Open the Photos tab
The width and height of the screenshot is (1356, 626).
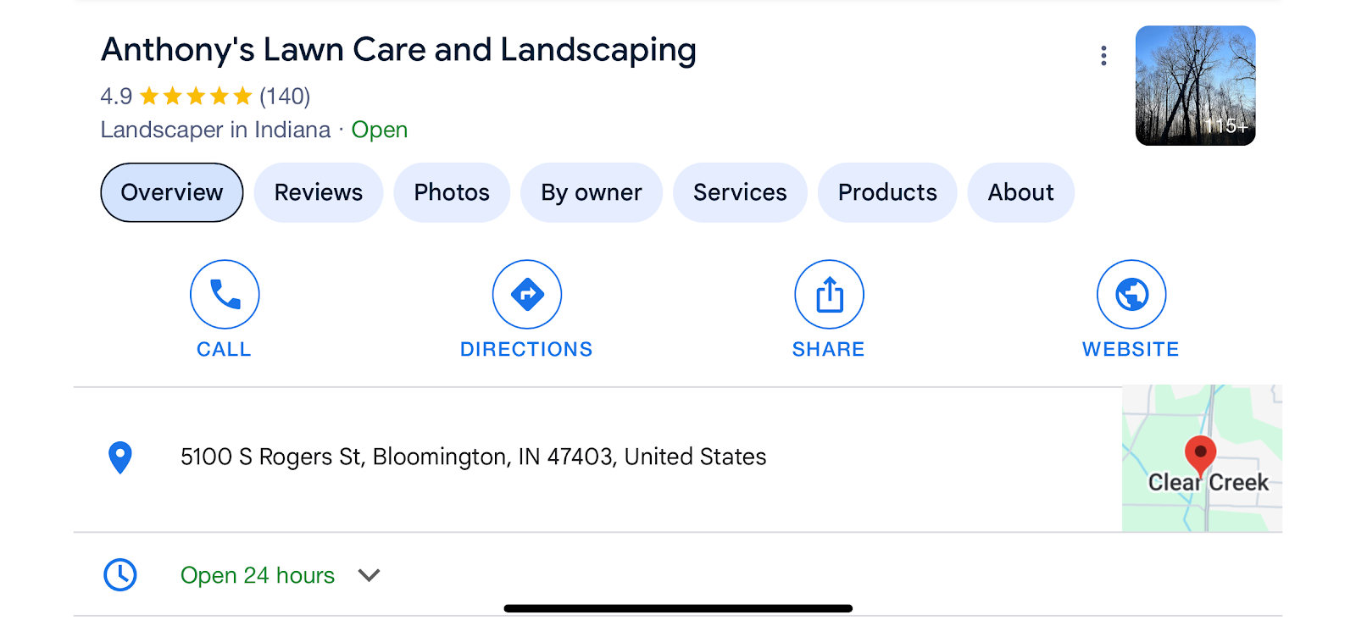452,192
